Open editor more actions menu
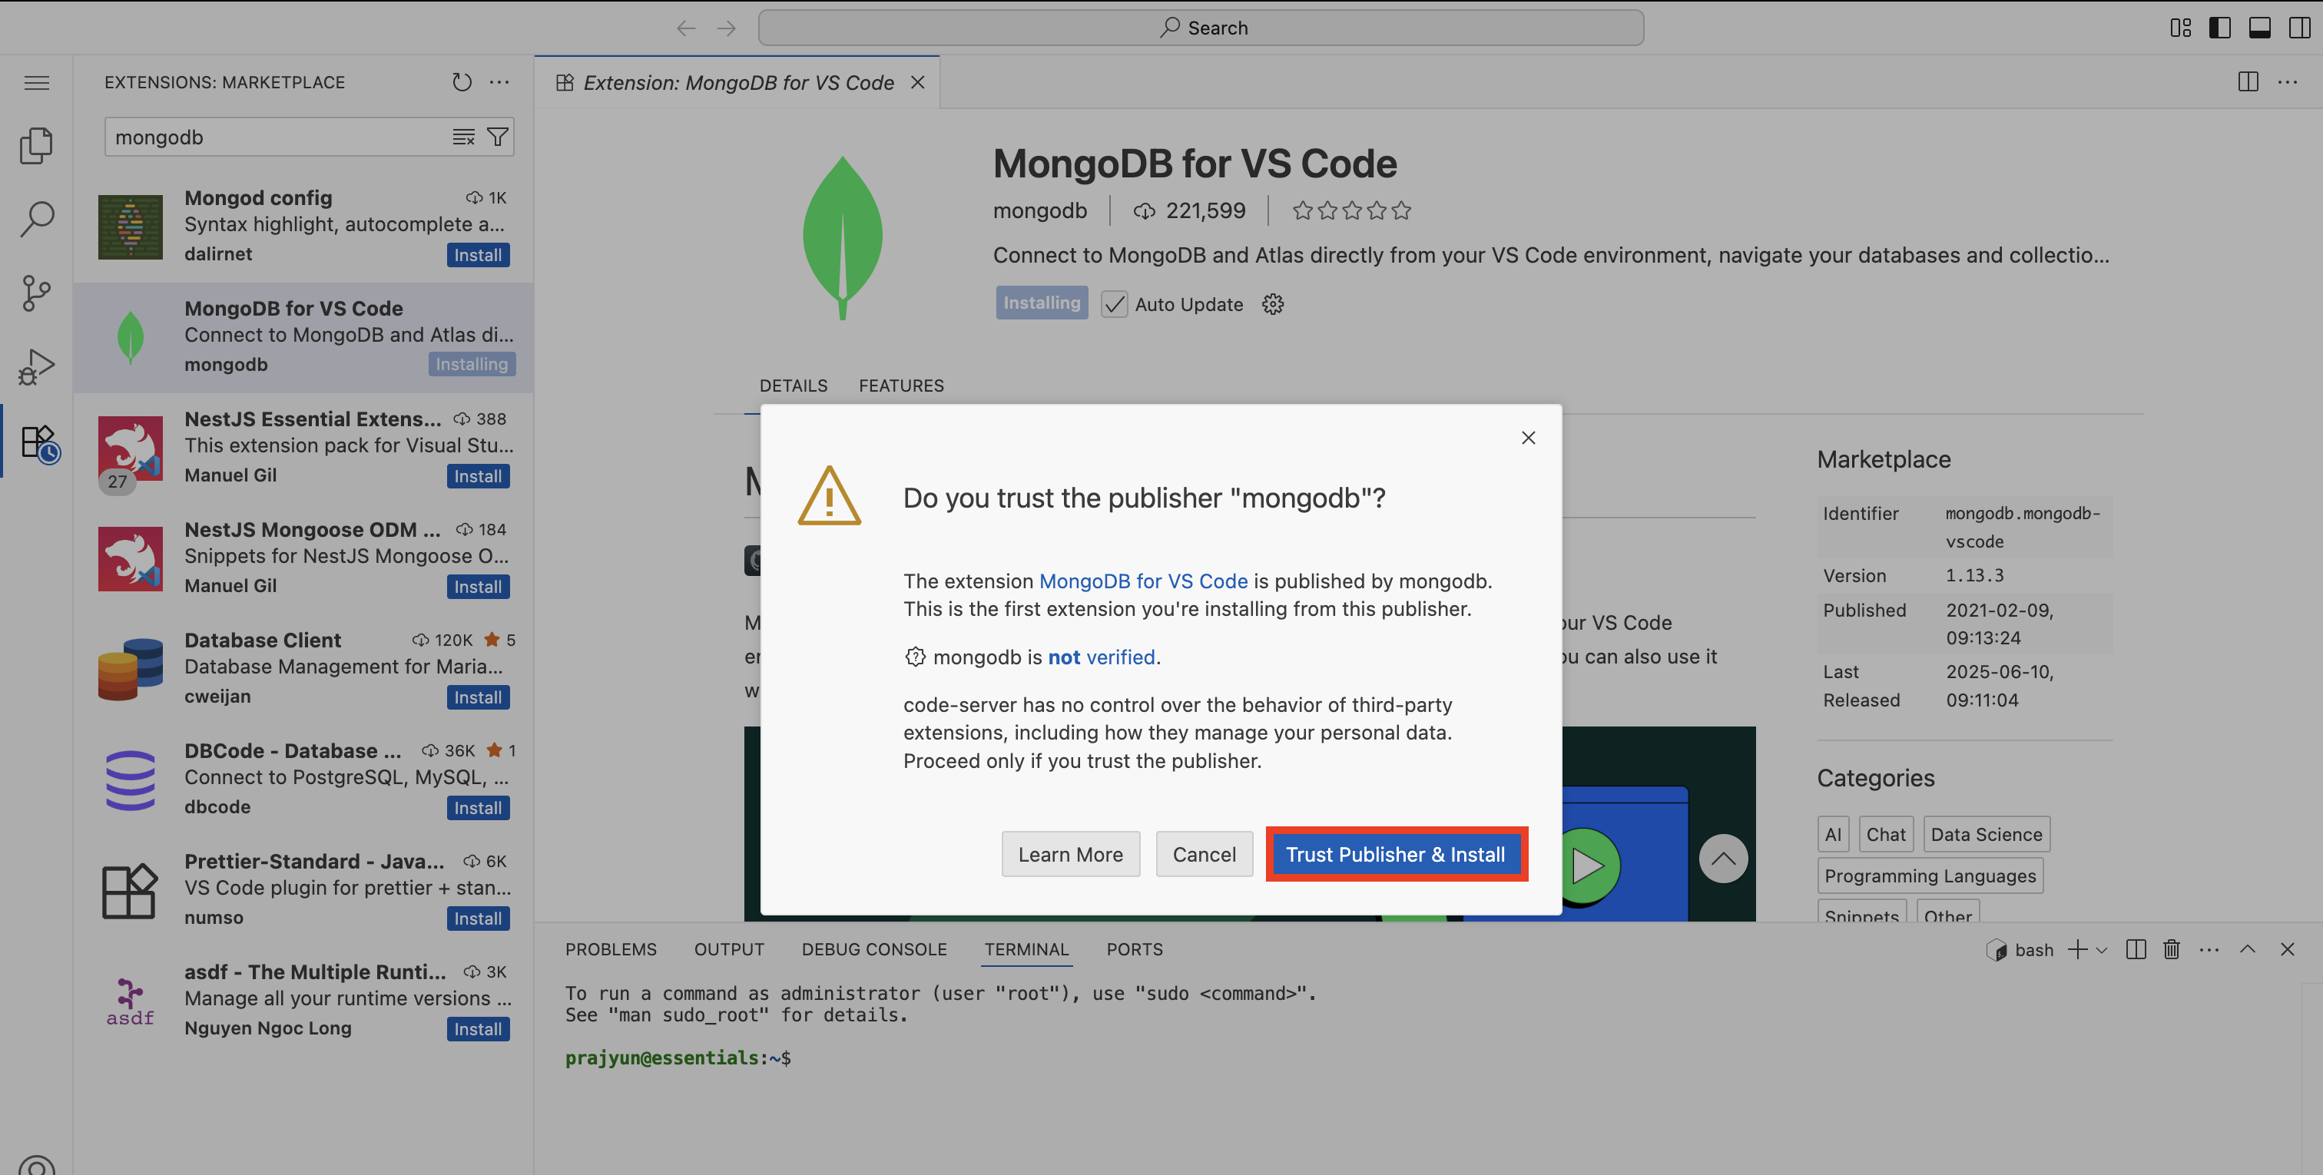Viewport: 2323px width, 1175px height. 2288,82
